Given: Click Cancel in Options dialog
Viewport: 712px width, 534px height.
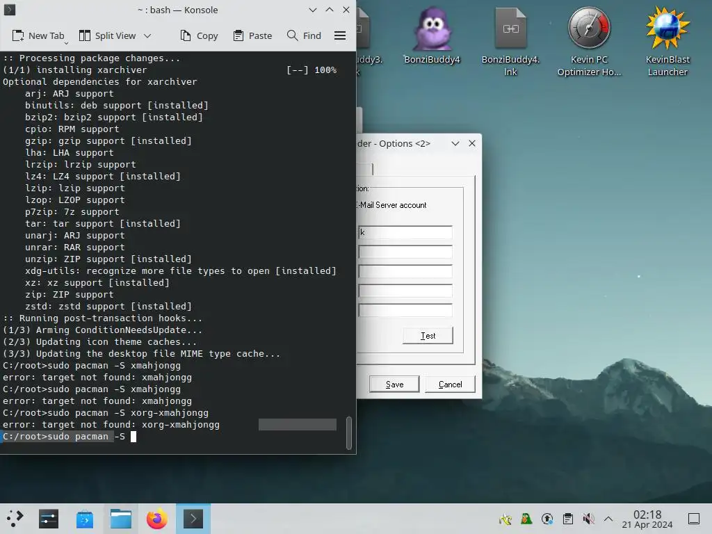Looking at the screenshot, I should [450, 384].
